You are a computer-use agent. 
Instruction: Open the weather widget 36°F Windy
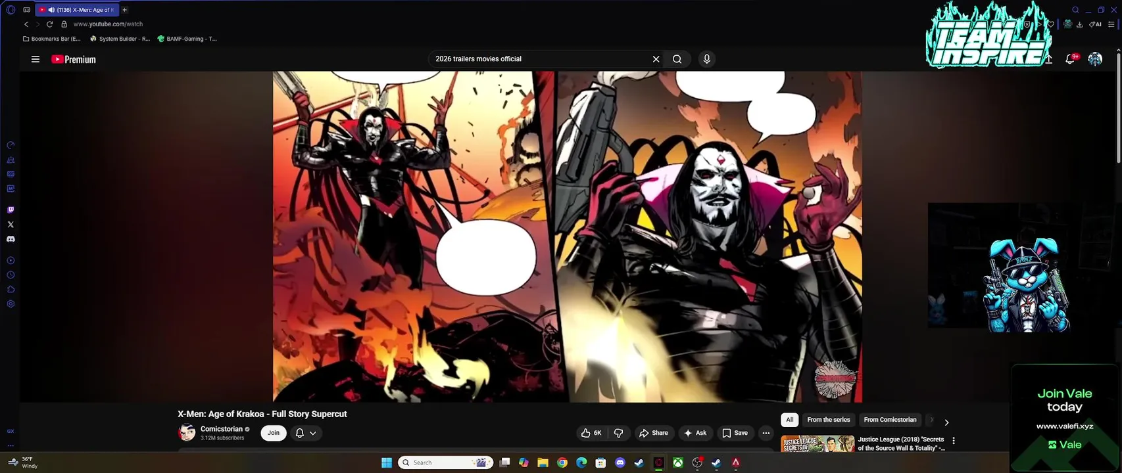[x=23, y=462]
